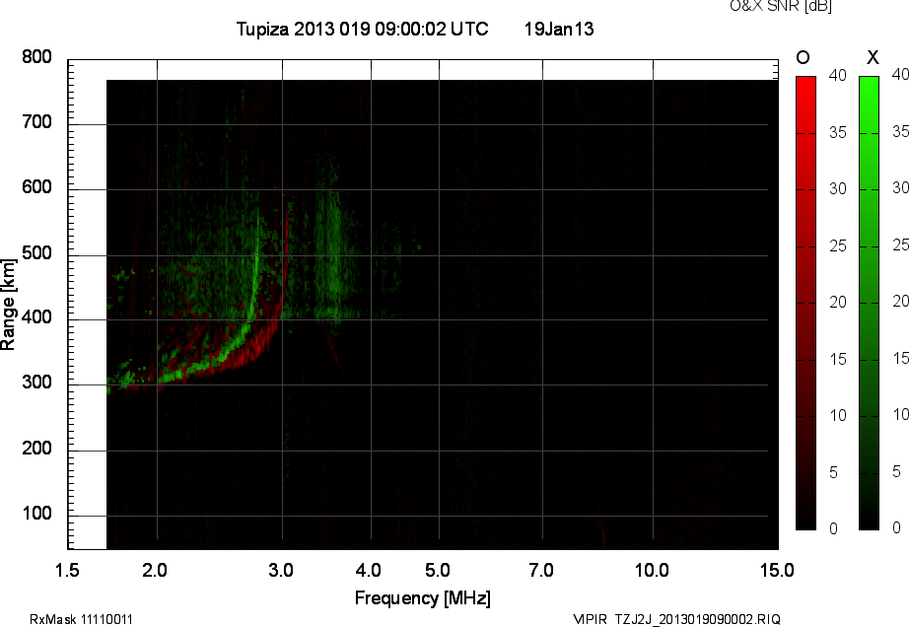Click the 600 range tick label
The height and width of the screenshot is (627, 909).
36,187
